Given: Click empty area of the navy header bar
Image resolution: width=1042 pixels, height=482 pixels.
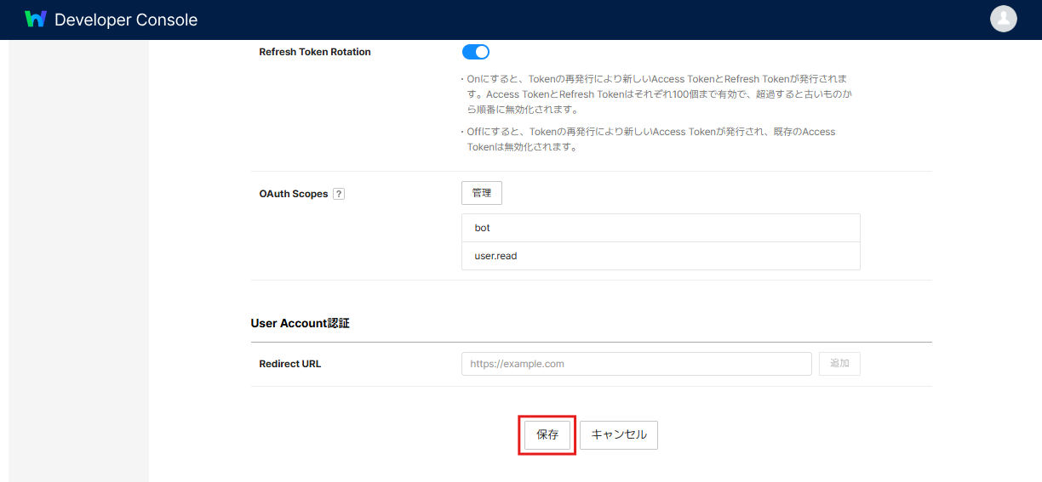Looking at the screenshot, I should (596, 20).
